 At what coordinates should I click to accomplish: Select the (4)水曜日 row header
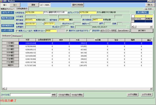10,52
